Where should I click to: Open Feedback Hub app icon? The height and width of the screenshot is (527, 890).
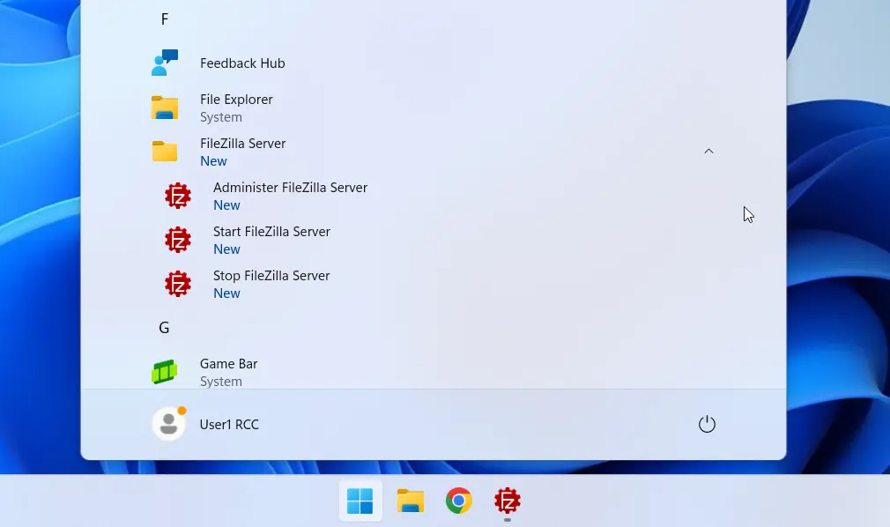(x=165, y=63)
